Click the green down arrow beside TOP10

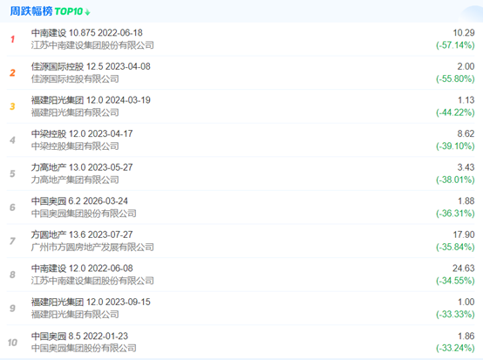click(x=87, y=12)
